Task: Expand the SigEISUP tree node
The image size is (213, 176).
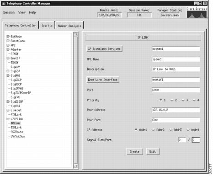Action: click(x=8, y=101)
